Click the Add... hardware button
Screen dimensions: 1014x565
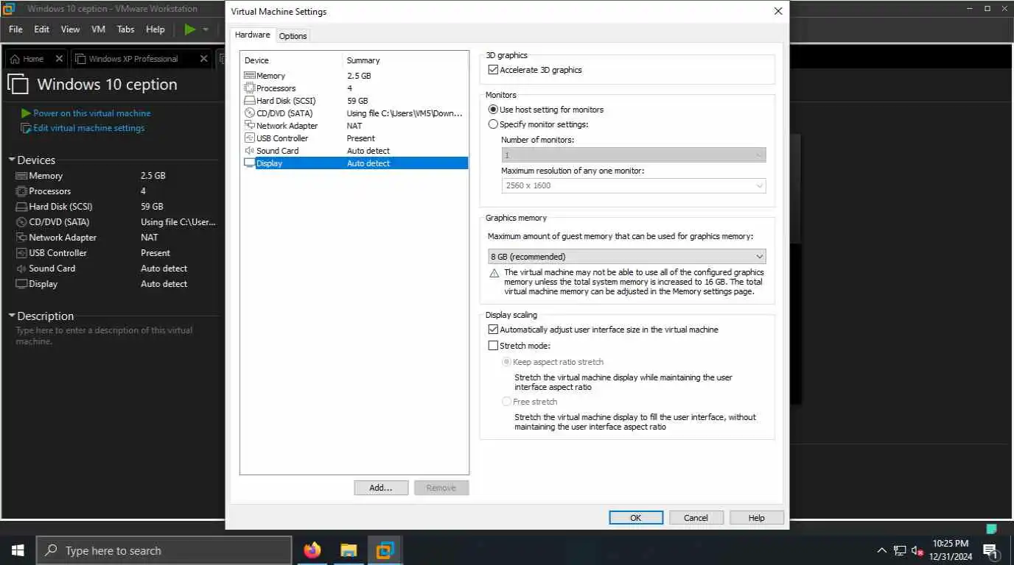click(x=381, y=488)
